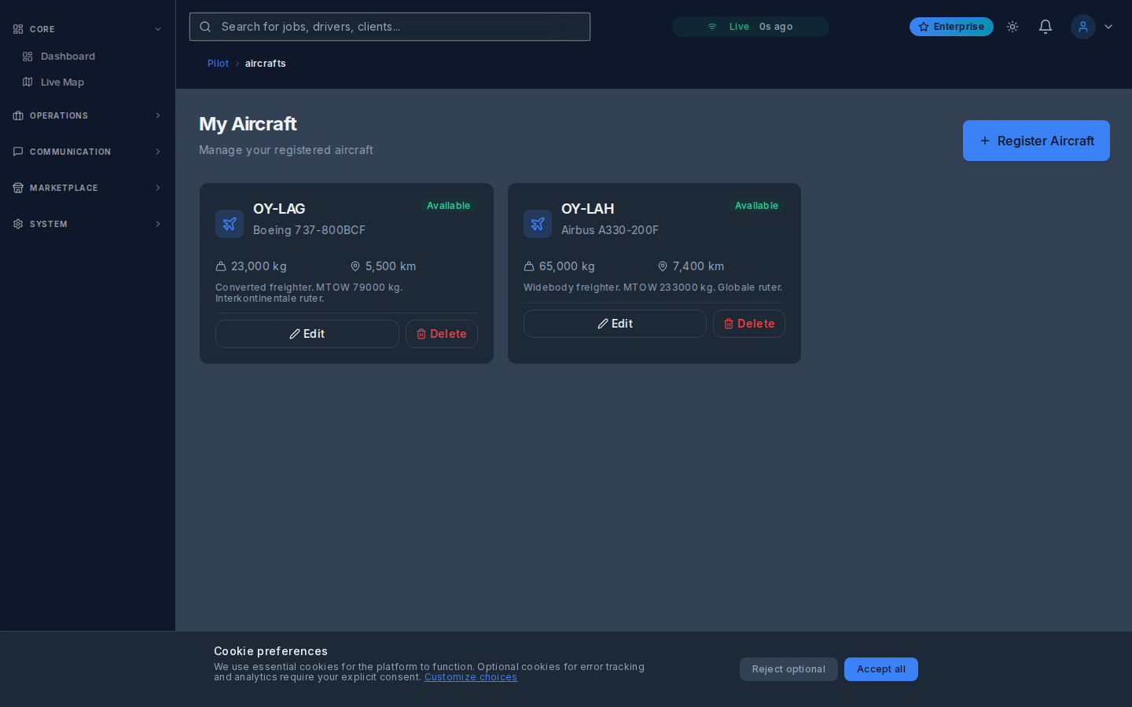Open the notifications bell
The image size is (1132, 707).
pyautogui.click(x=1046, y=26)
